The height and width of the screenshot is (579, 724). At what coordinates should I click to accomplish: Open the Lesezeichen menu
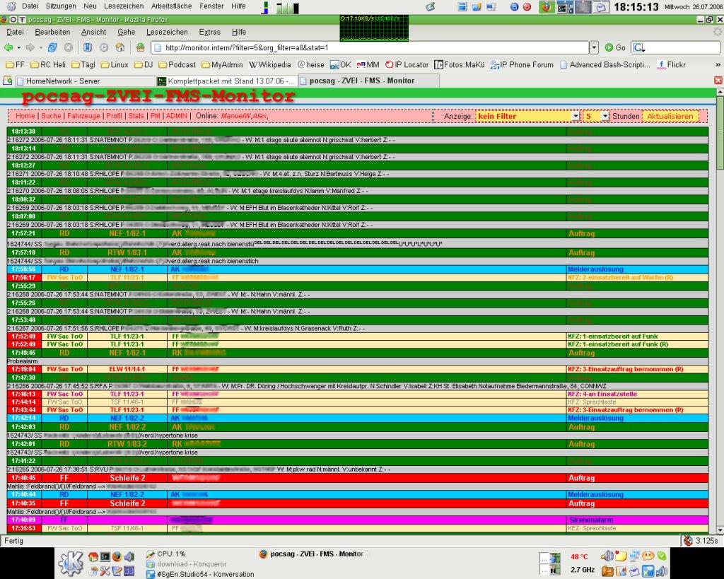point(167,32)
